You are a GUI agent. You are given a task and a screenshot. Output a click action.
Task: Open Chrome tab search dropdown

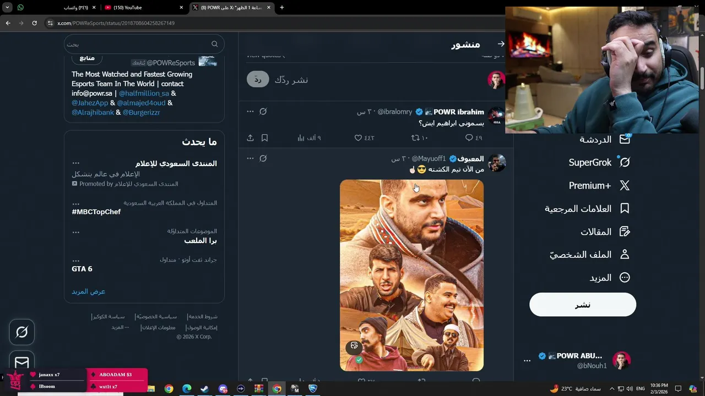(x=7, y=8)
